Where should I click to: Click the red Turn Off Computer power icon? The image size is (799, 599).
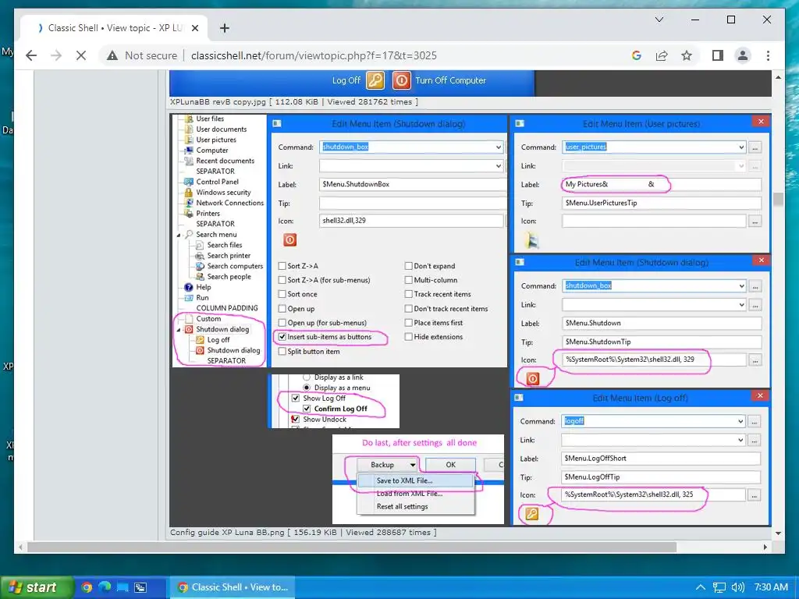click(402, 80)
